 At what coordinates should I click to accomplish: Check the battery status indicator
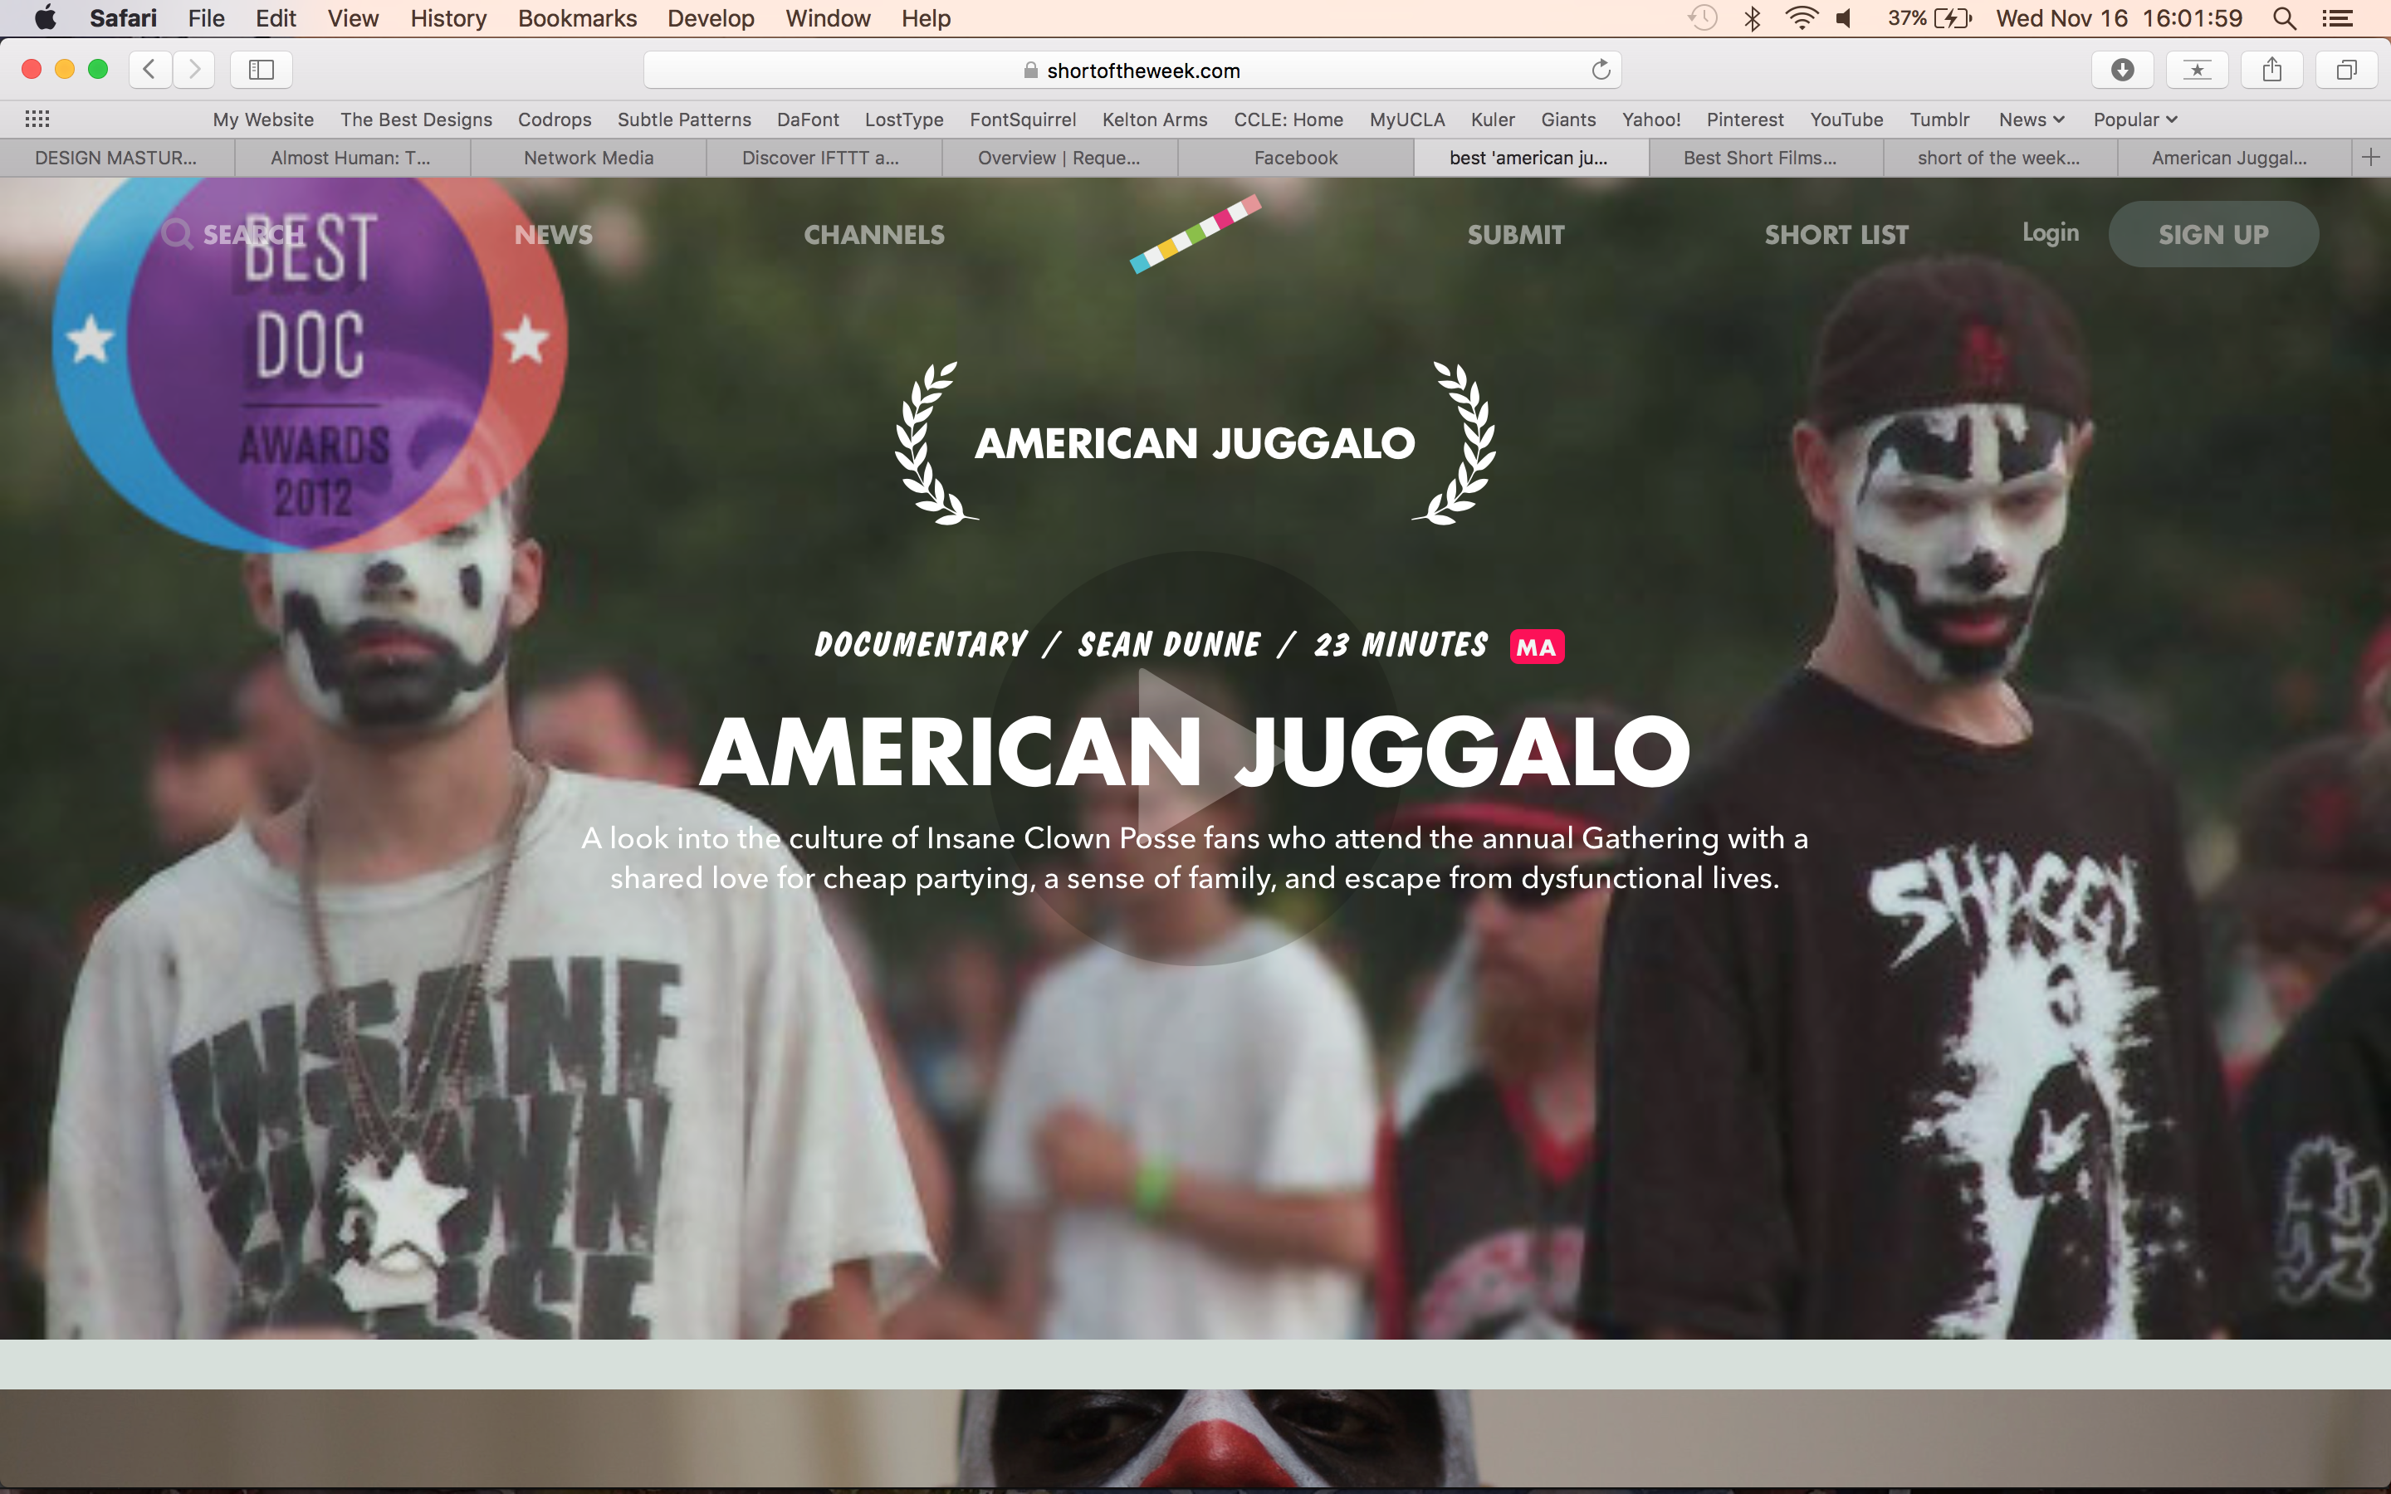(x=1929, y=17)
